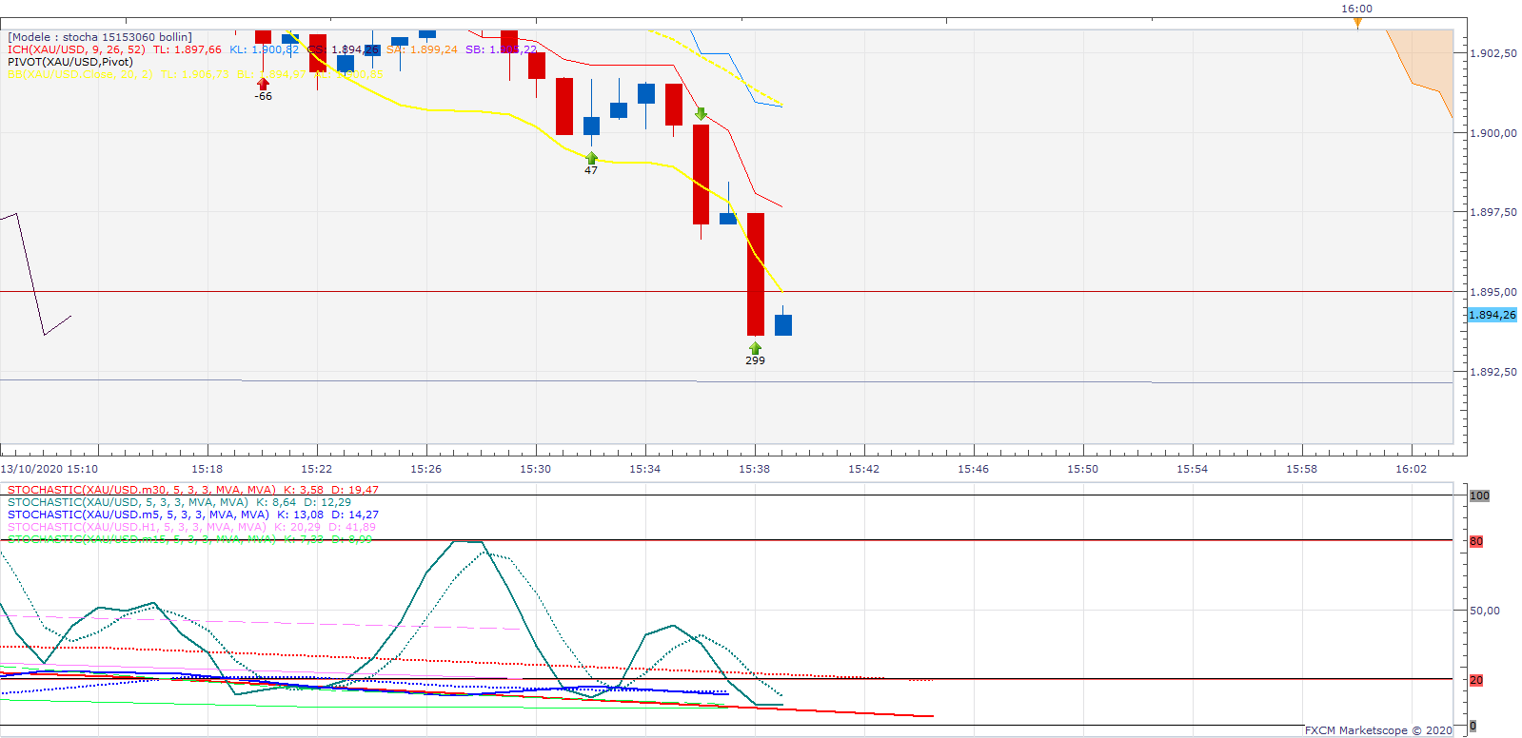The width and height of the screenshot is (1522, 738).
Task: Click the 1.897,50 price axis label
Action: point(1493,212)
